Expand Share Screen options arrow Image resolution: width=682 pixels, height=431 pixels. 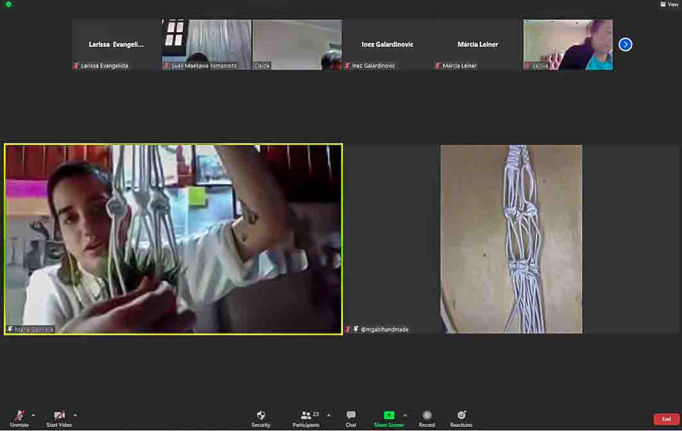pos(405,415)
